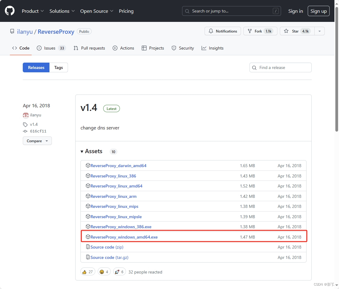This screenshot has width=339, height=289.
Task: Click the Sign up button
Action: tap(318, 11)
